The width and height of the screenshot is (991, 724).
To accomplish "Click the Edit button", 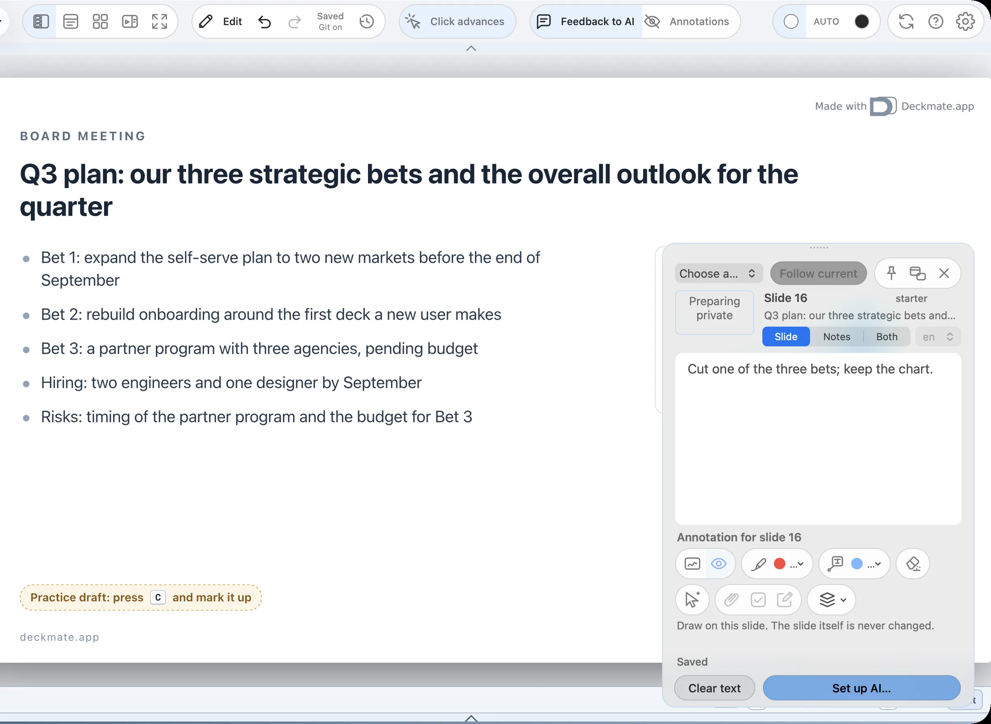I will coord(220,21).
